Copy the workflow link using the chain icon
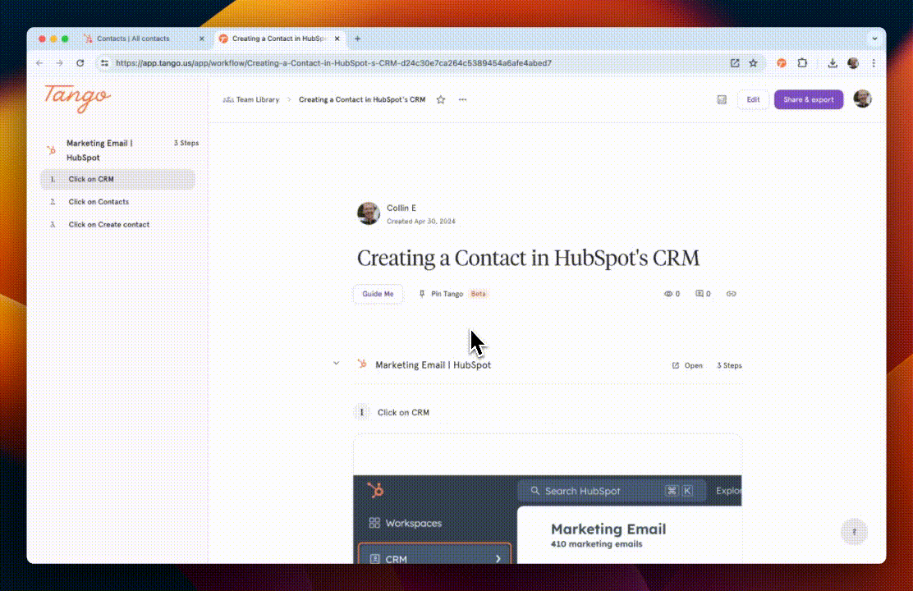Viewport: 913px width, 591px height. pyautogui.click(x=732, y=294)
